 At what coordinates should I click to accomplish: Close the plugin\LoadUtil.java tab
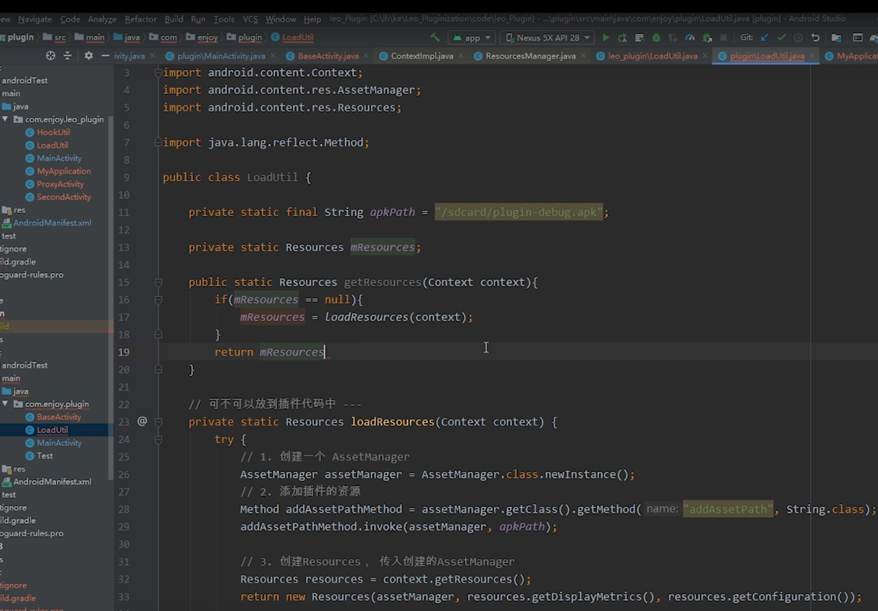(811, 56)
